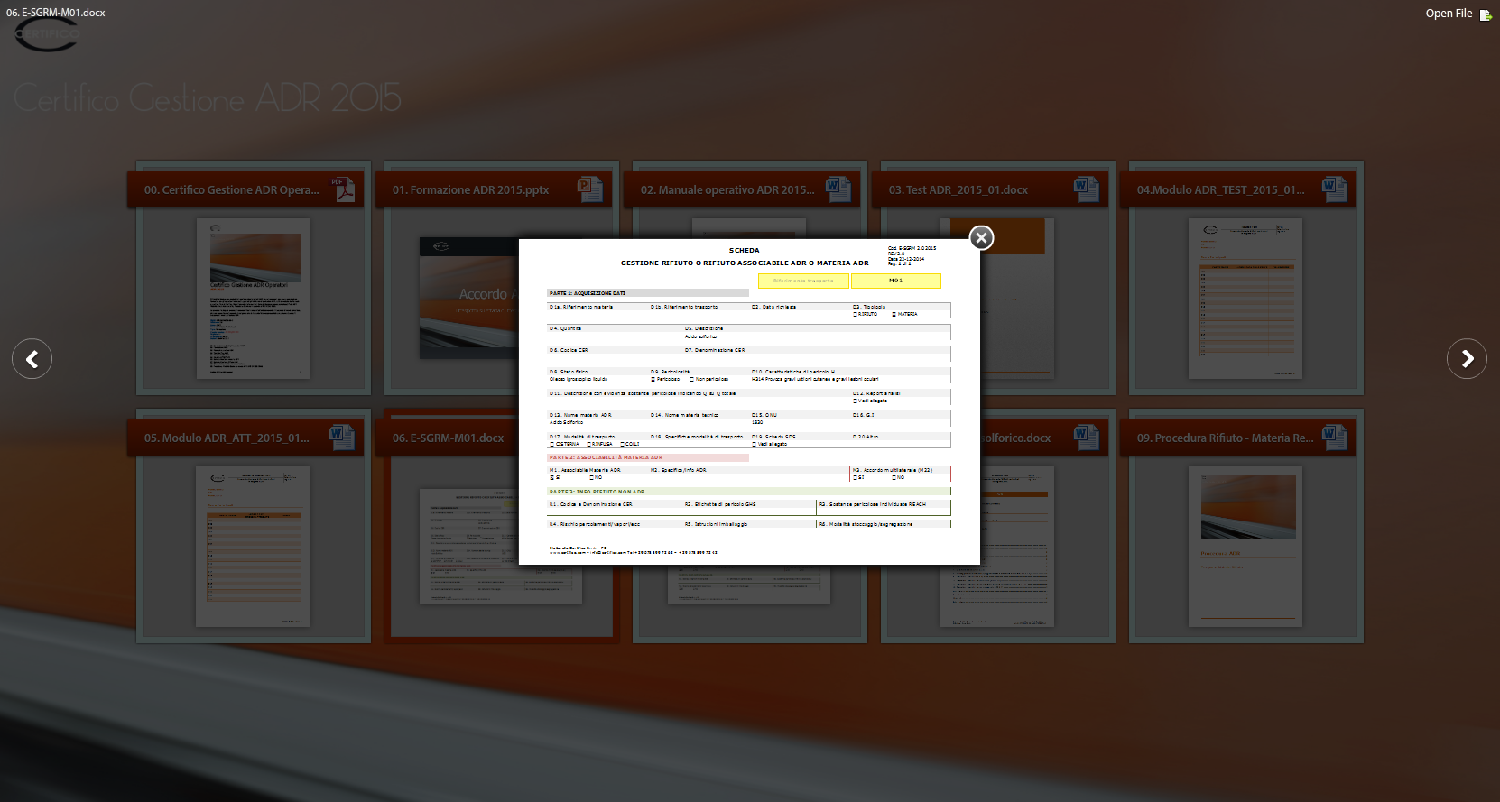
Task: Open the 09. Procedura Rifiuto page thumbnail
Action: 1245,547
